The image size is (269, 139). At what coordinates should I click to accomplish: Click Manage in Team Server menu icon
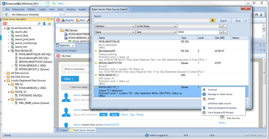204,94
